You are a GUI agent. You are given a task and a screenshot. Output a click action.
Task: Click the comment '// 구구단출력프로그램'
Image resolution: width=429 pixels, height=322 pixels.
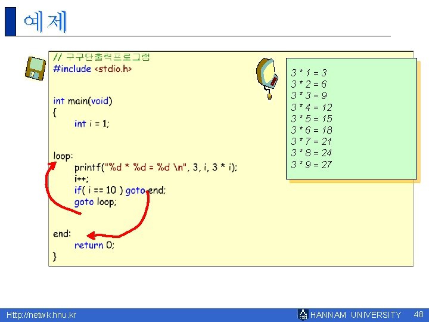pyautogui.click(x=101, y=57)
